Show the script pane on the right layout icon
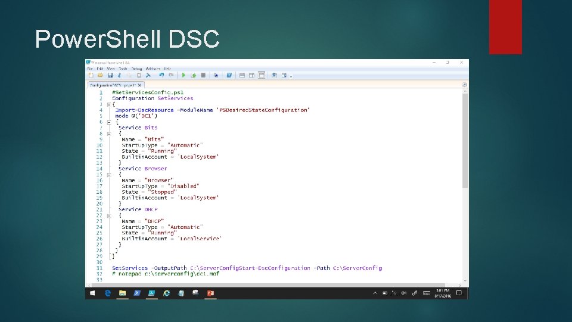 (x=251, y=75)
